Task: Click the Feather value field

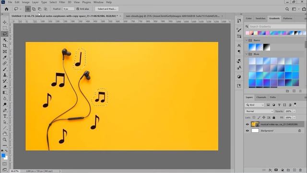Action: pos(69,9)
